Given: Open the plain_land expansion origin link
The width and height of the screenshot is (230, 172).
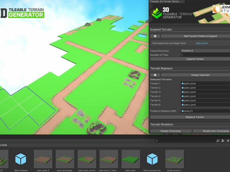Looking at the screenshot, I should point(202,43).
